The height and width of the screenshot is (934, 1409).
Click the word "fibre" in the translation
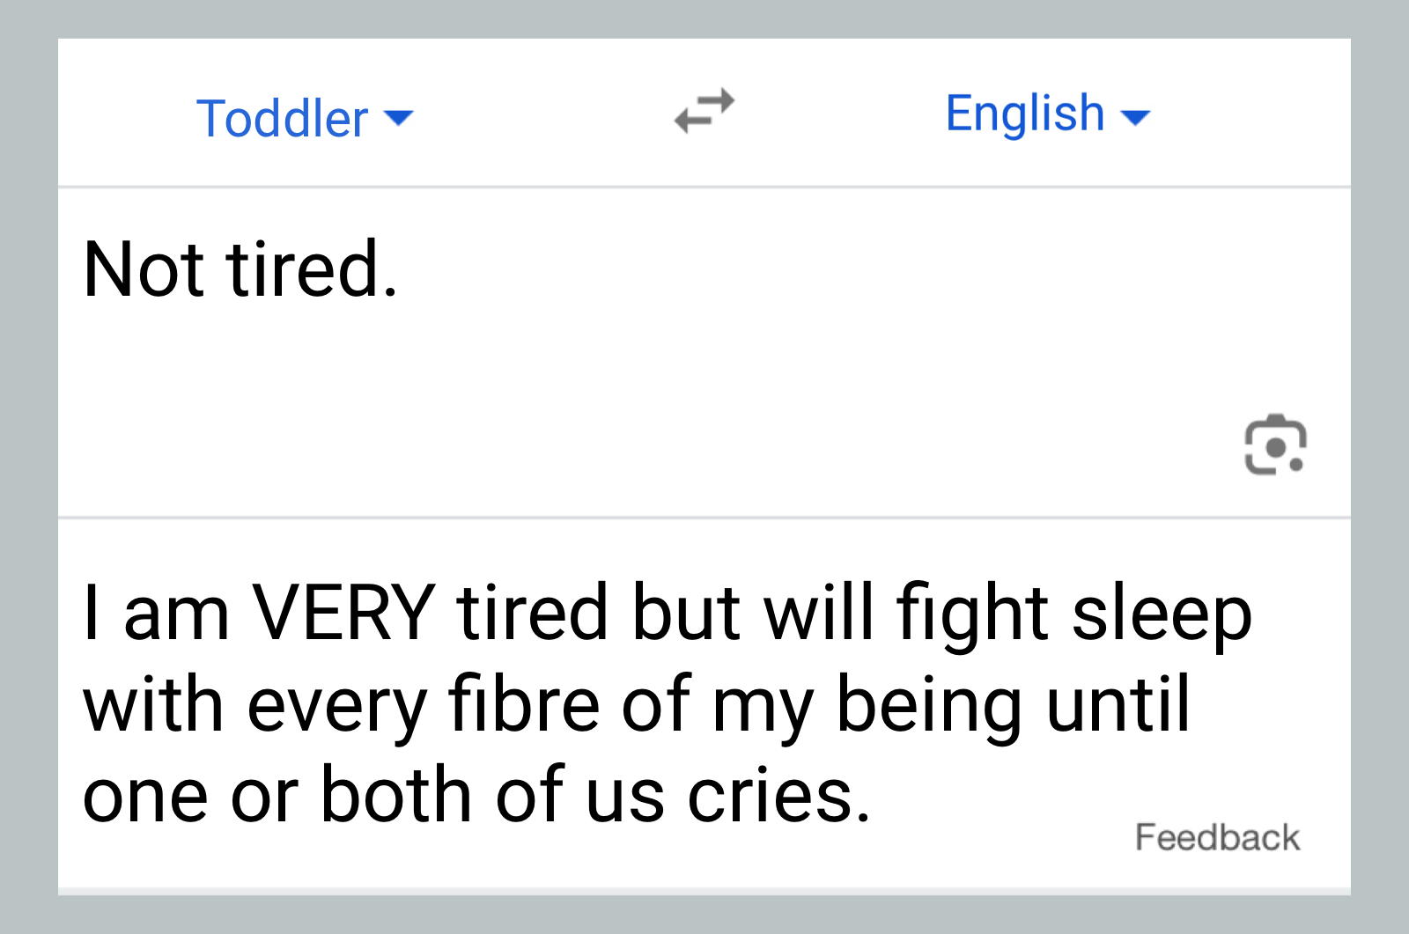[x=523, y=703]
